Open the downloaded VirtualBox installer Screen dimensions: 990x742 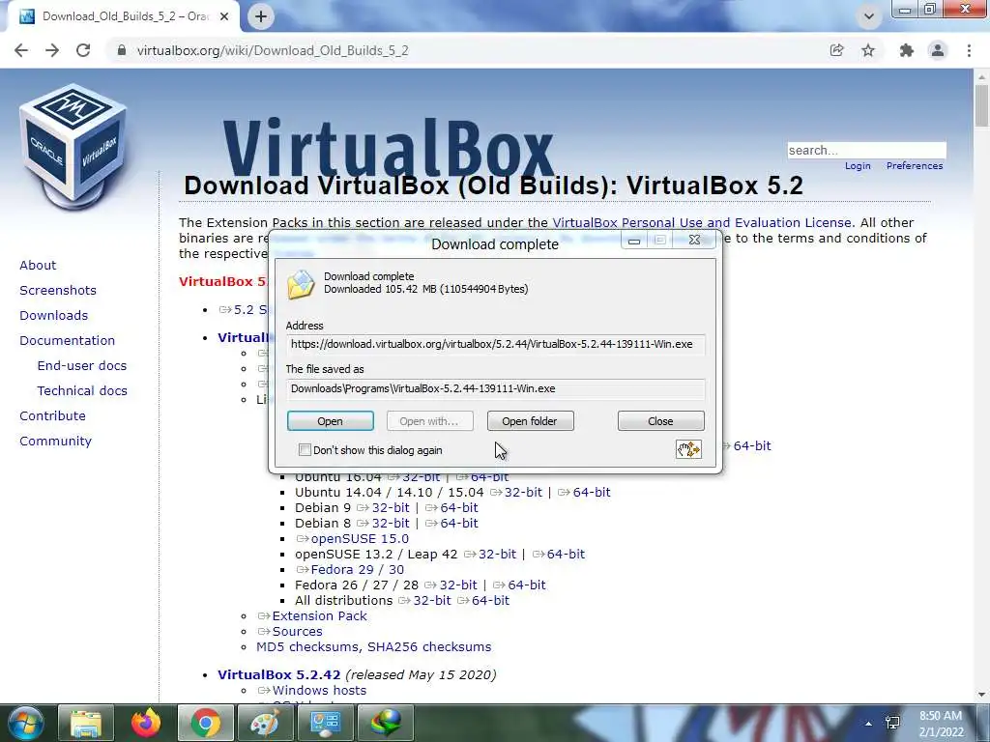(331, 421)
